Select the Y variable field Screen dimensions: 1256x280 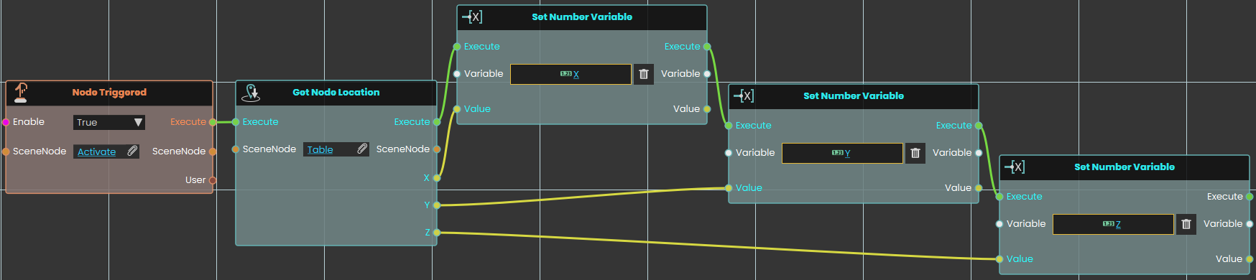pyautogui.click(x=842, y=153)
